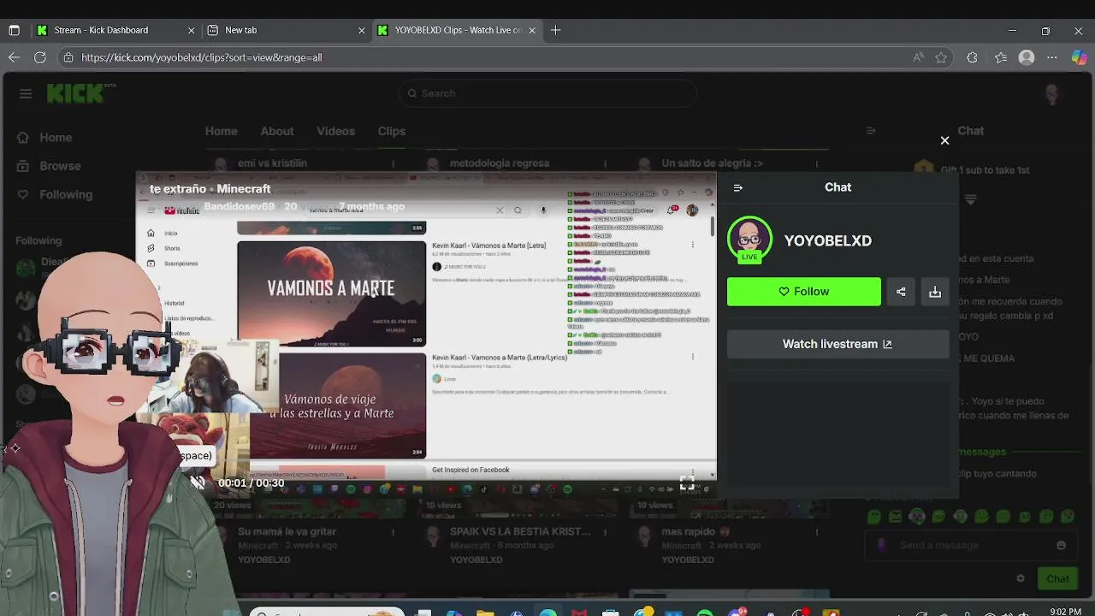
Task: Start Read aloud from the address bar
Action: pos(918,57)
